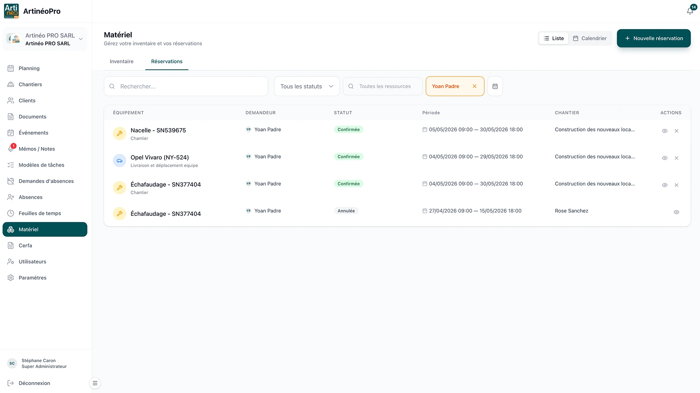This screenshot has height=393, width=700.
Task: Click the Période column header
Action: pos(431,113)
